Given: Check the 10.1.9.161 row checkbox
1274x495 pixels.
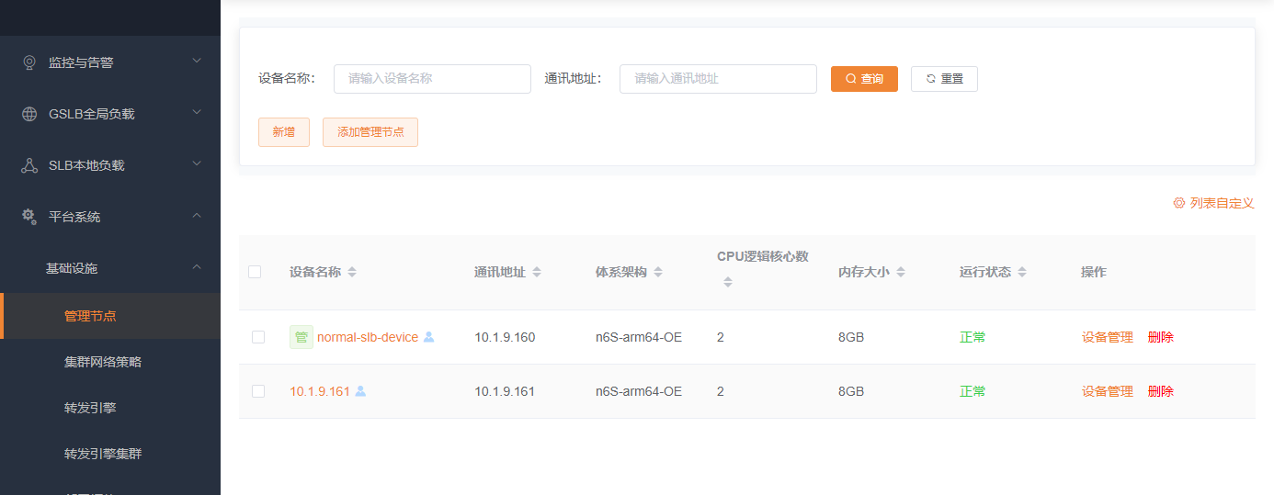Looking at the screenshot, I should pos(258,391).
